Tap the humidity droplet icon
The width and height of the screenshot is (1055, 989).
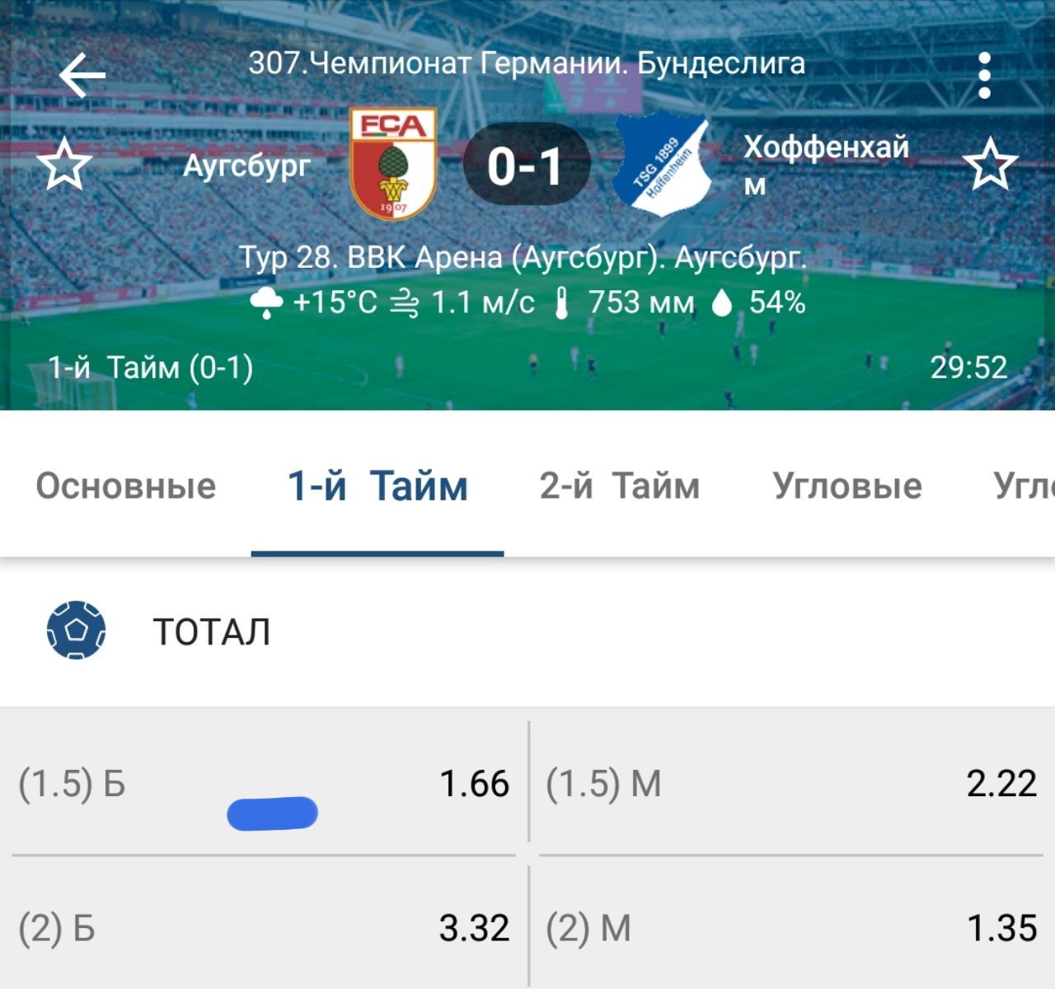[x=722, y=303]
